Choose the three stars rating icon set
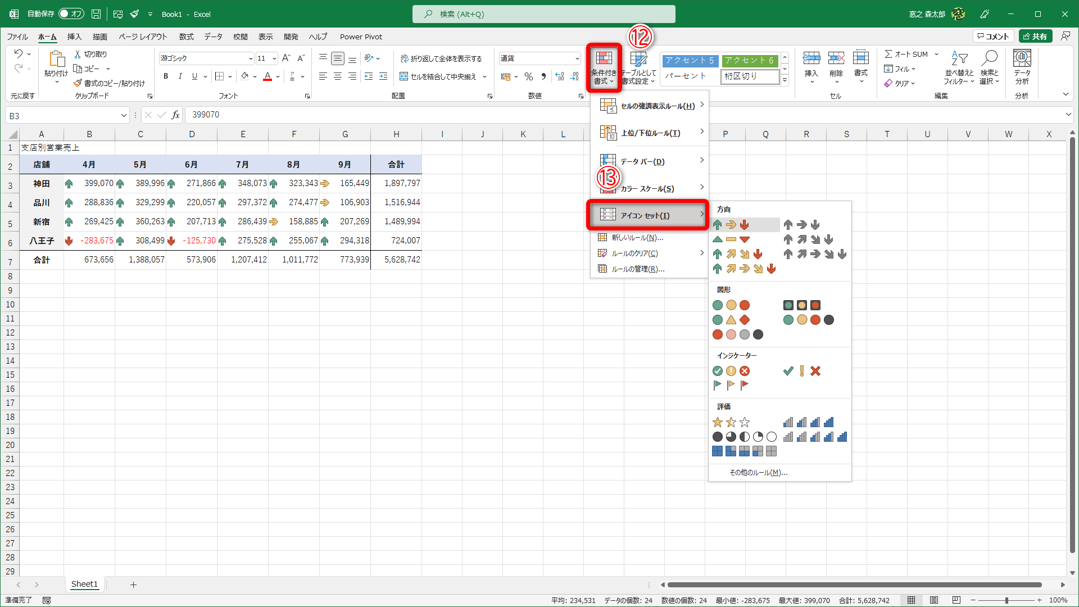 tap(731, 422)
